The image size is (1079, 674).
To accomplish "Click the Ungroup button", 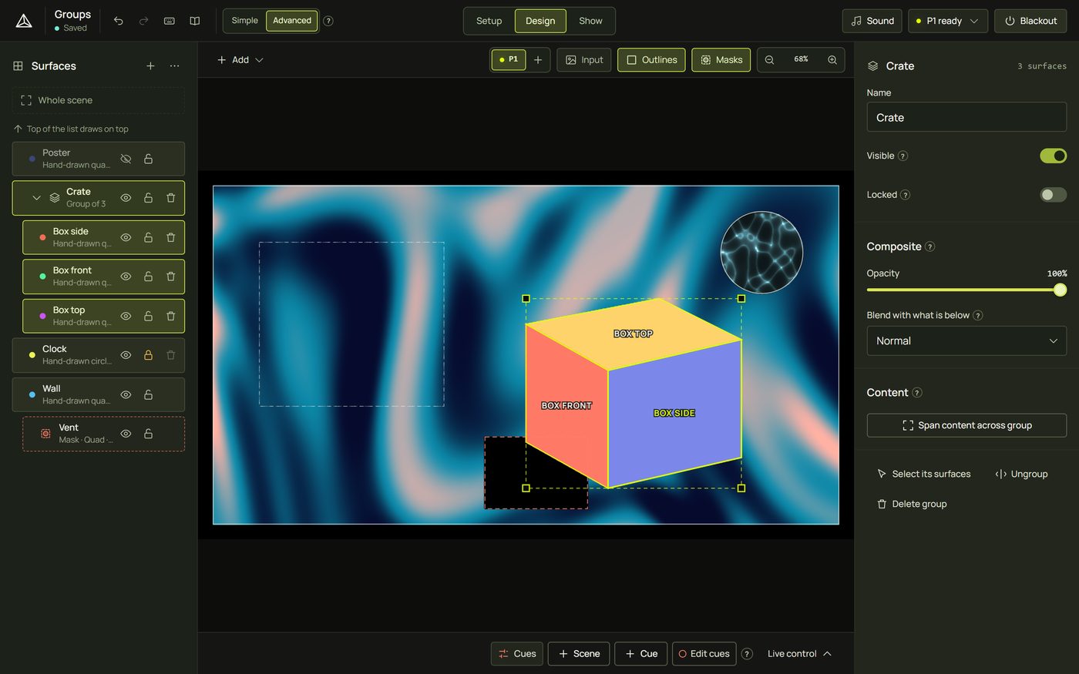I will (1021, 474).
